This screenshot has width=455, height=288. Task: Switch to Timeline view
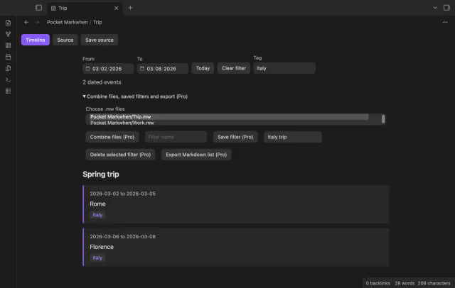pos(36,40)
